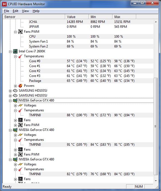Viewport: 161px width, 191px height.
Task: Select the CPU 100 % PWM row
Action: [91, 37]
